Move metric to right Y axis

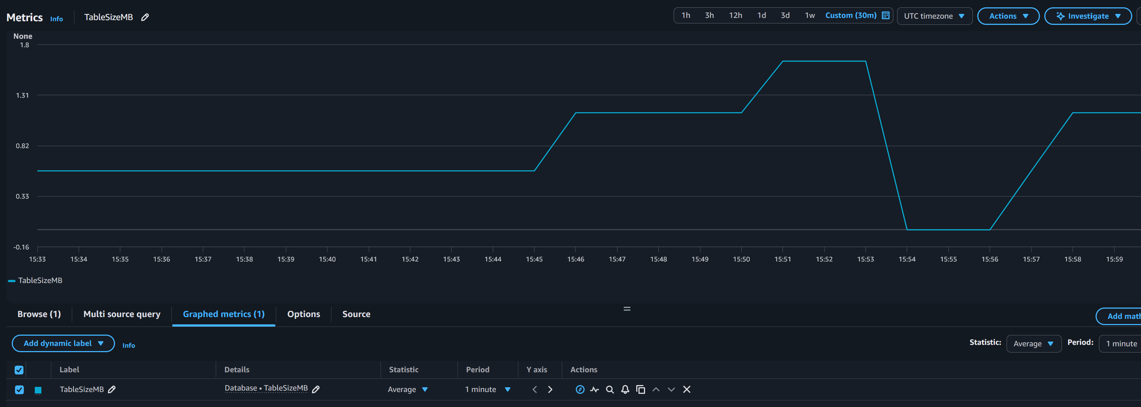pyautogui.click(x=550, y=389)
